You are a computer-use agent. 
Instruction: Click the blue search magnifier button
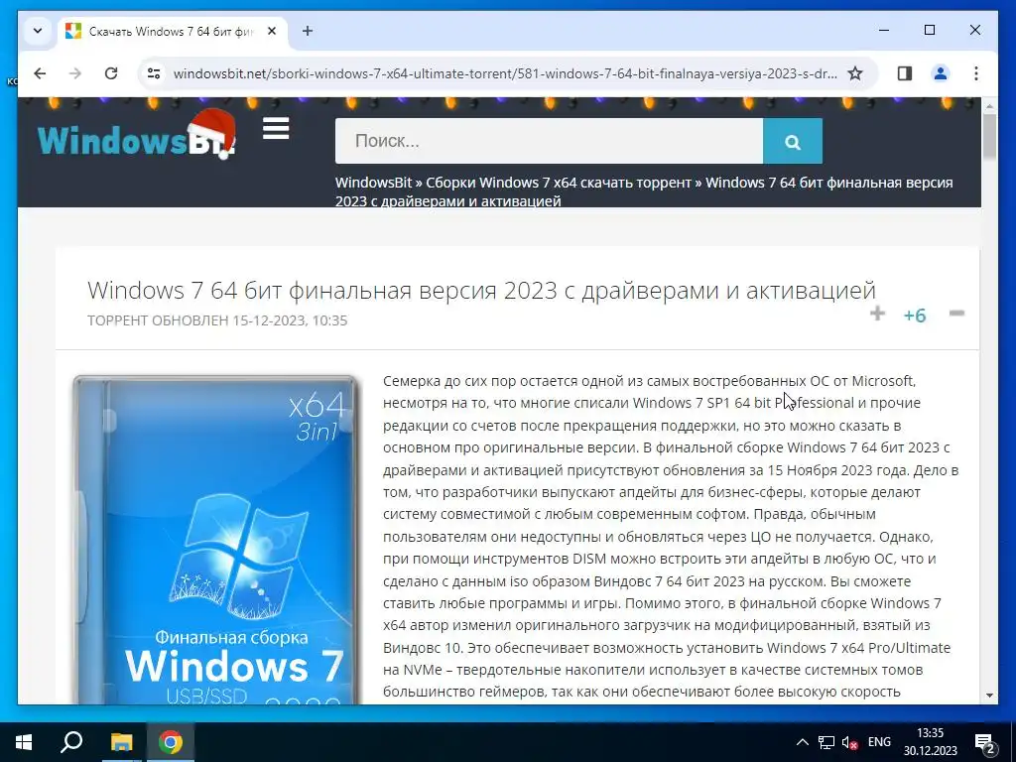793,141
